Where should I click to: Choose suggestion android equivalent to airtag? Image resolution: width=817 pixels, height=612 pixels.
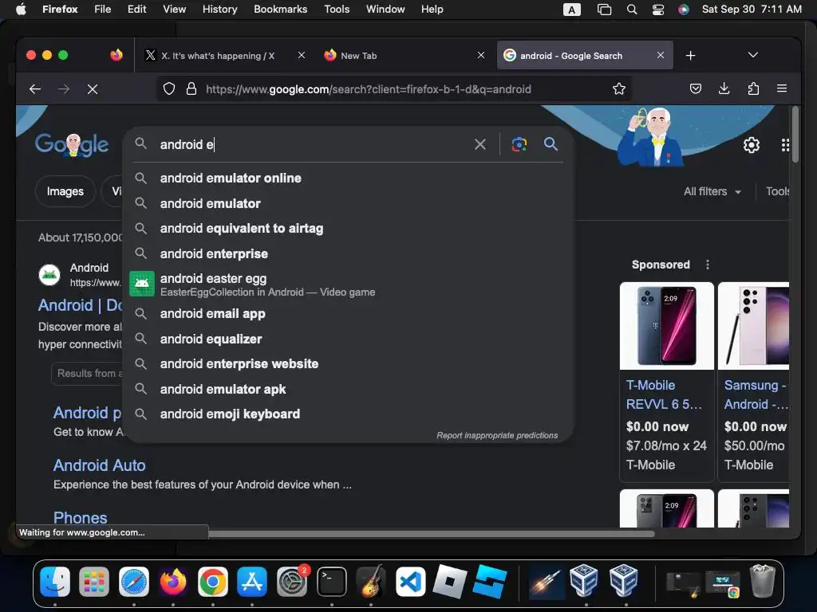348,229
